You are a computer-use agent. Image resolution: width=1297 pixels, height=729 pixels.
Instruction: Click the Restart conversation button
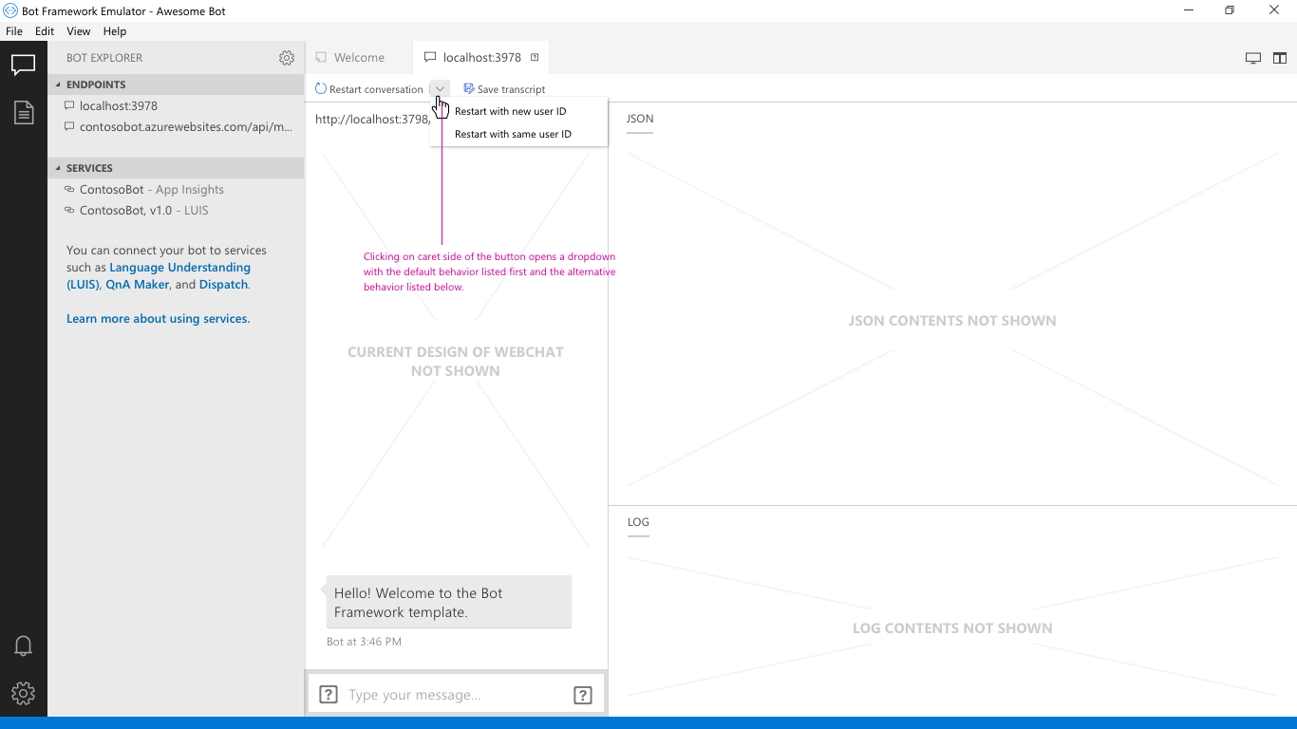tap(369, 89)
